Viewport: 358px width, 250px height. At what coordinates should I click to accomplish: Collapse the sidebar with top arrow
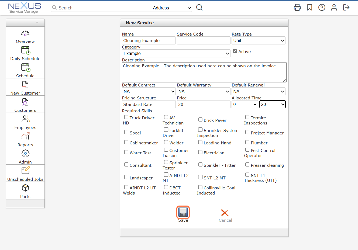pos(37,22)
